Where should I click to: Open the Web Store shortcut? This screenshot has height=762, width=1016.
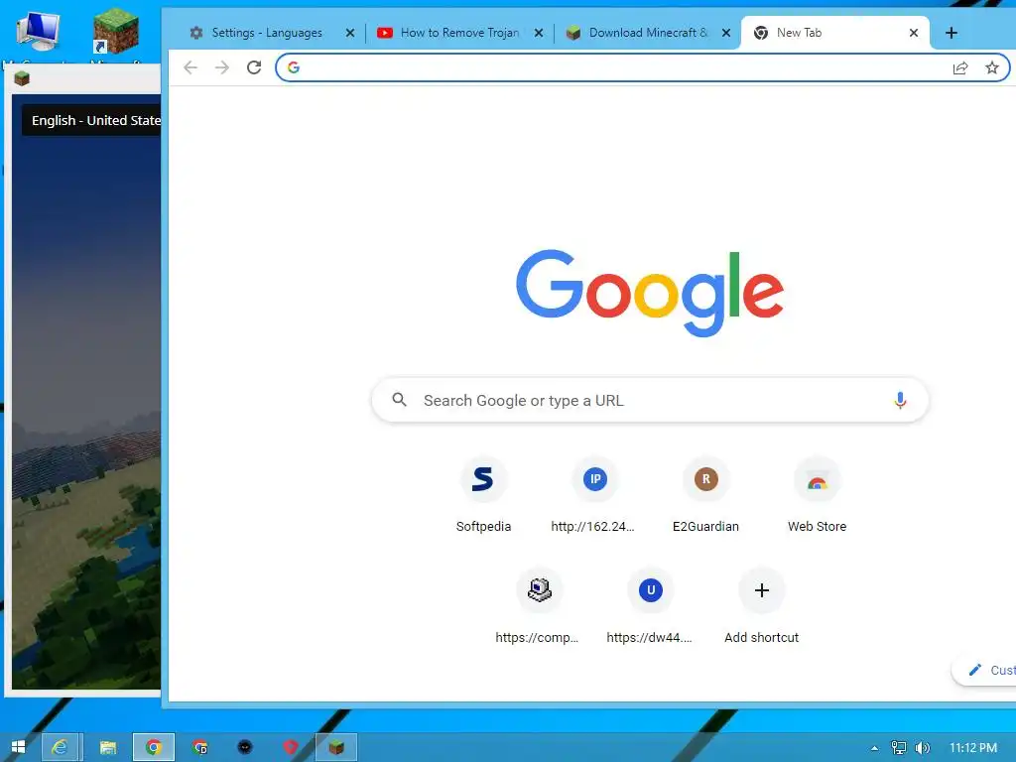818,496
